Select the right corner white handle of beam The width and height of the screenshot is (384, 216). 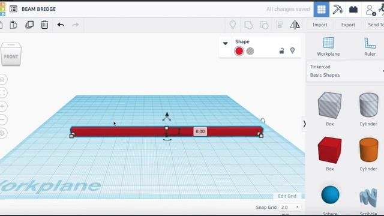point(261,136)
